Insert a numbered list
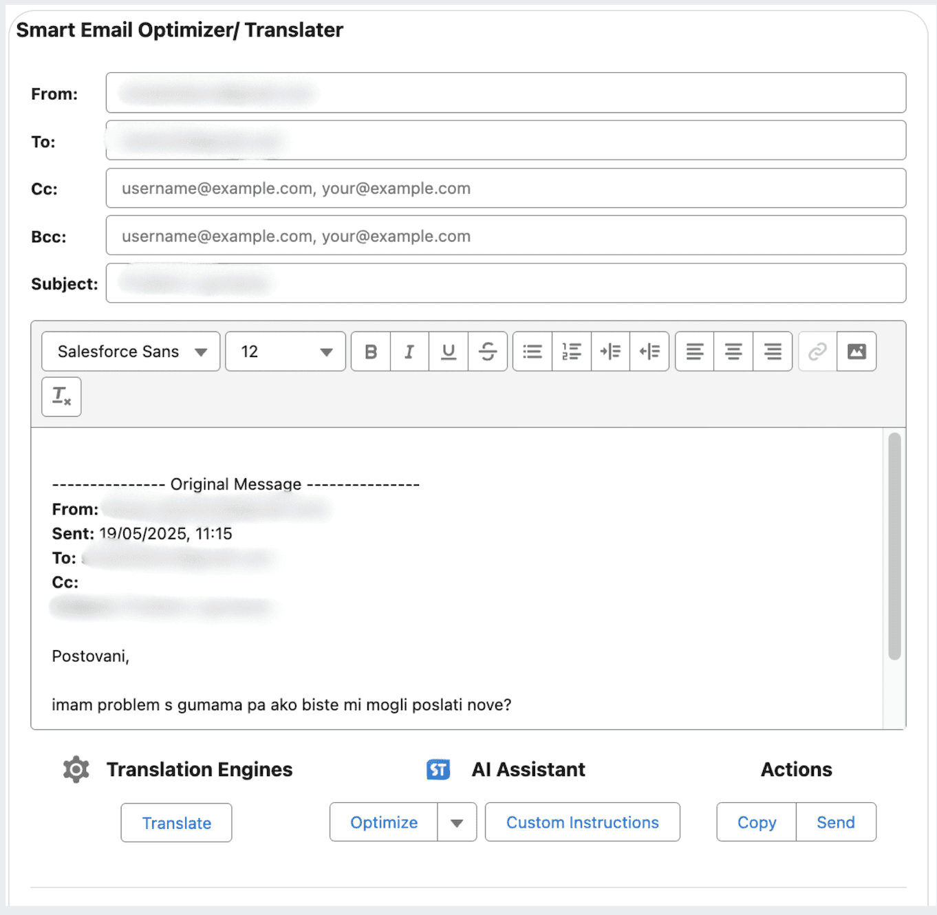937x915 pixels. click(571, 352)
